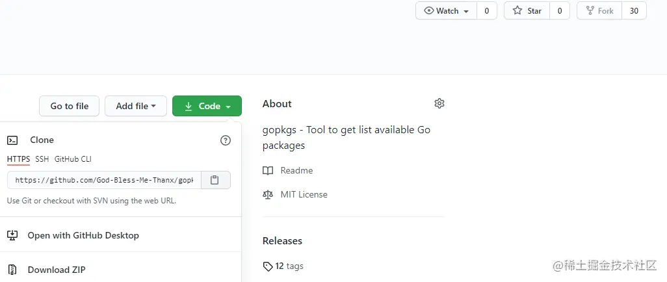Star this repository
This screenshot has width=667, height=282.
527,11
